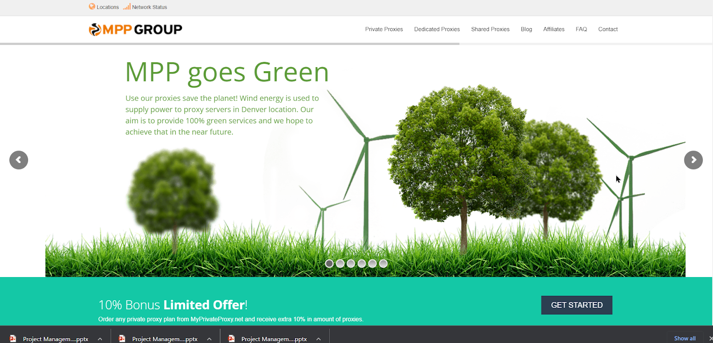The width and height of the screenshot is (713, 343).
Task: Close the downloads bar
Action: (710, 339)
